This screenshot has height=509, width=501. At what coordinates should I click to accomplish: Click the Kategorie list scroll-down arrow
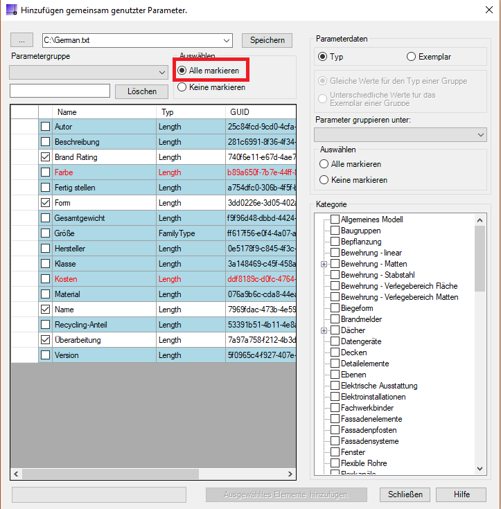pos(480,468)
